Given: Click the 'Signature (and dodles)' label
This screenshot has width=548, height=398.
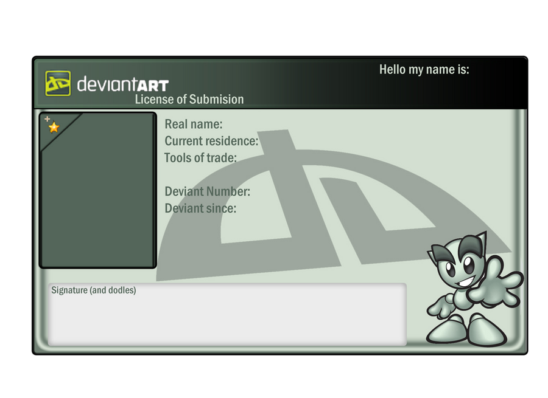Looking at the screenshot, I should tap(94, 290).
